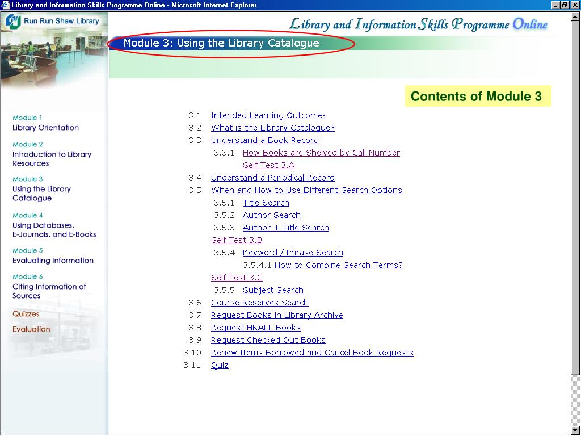Image resolution: width=581 pixels, height=436 pixels.
Task: Click the scrollbar down arrow
Action: pos(575,431)
